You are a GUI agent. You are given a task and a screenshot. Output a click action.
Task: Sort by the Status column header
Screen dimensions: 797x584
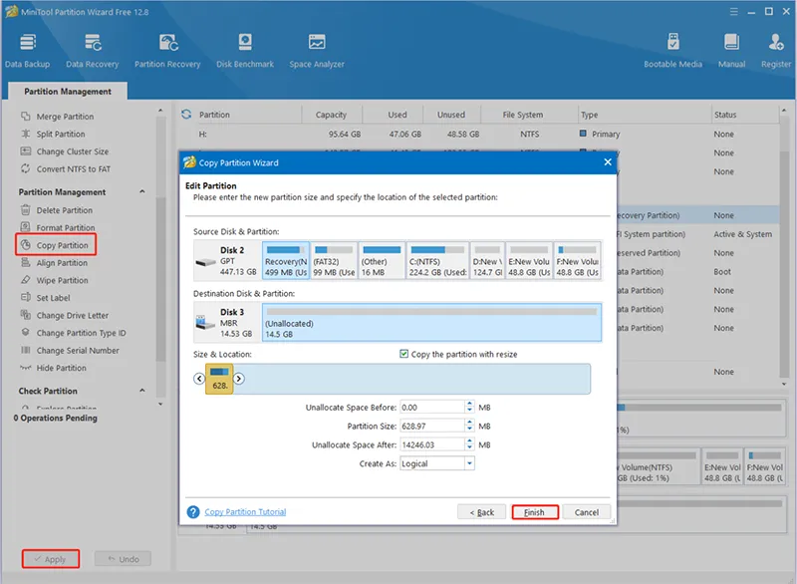point(725,115)
